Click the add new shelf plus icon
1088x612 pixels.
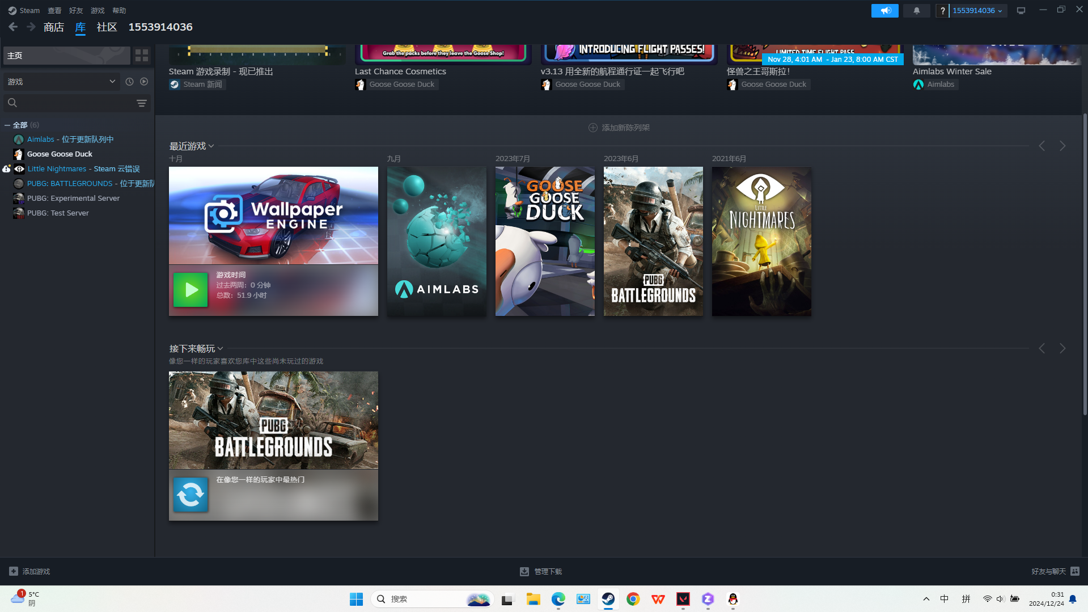593,128
